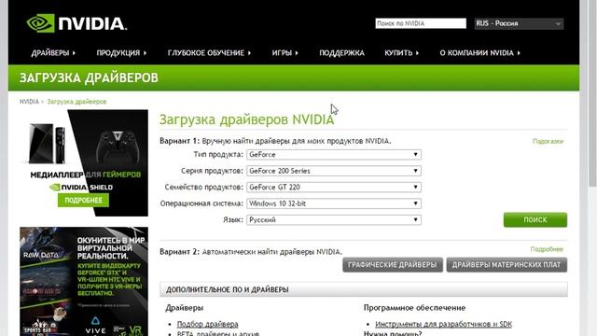Open the Семейство продуктов dropdown

(334, 187)
